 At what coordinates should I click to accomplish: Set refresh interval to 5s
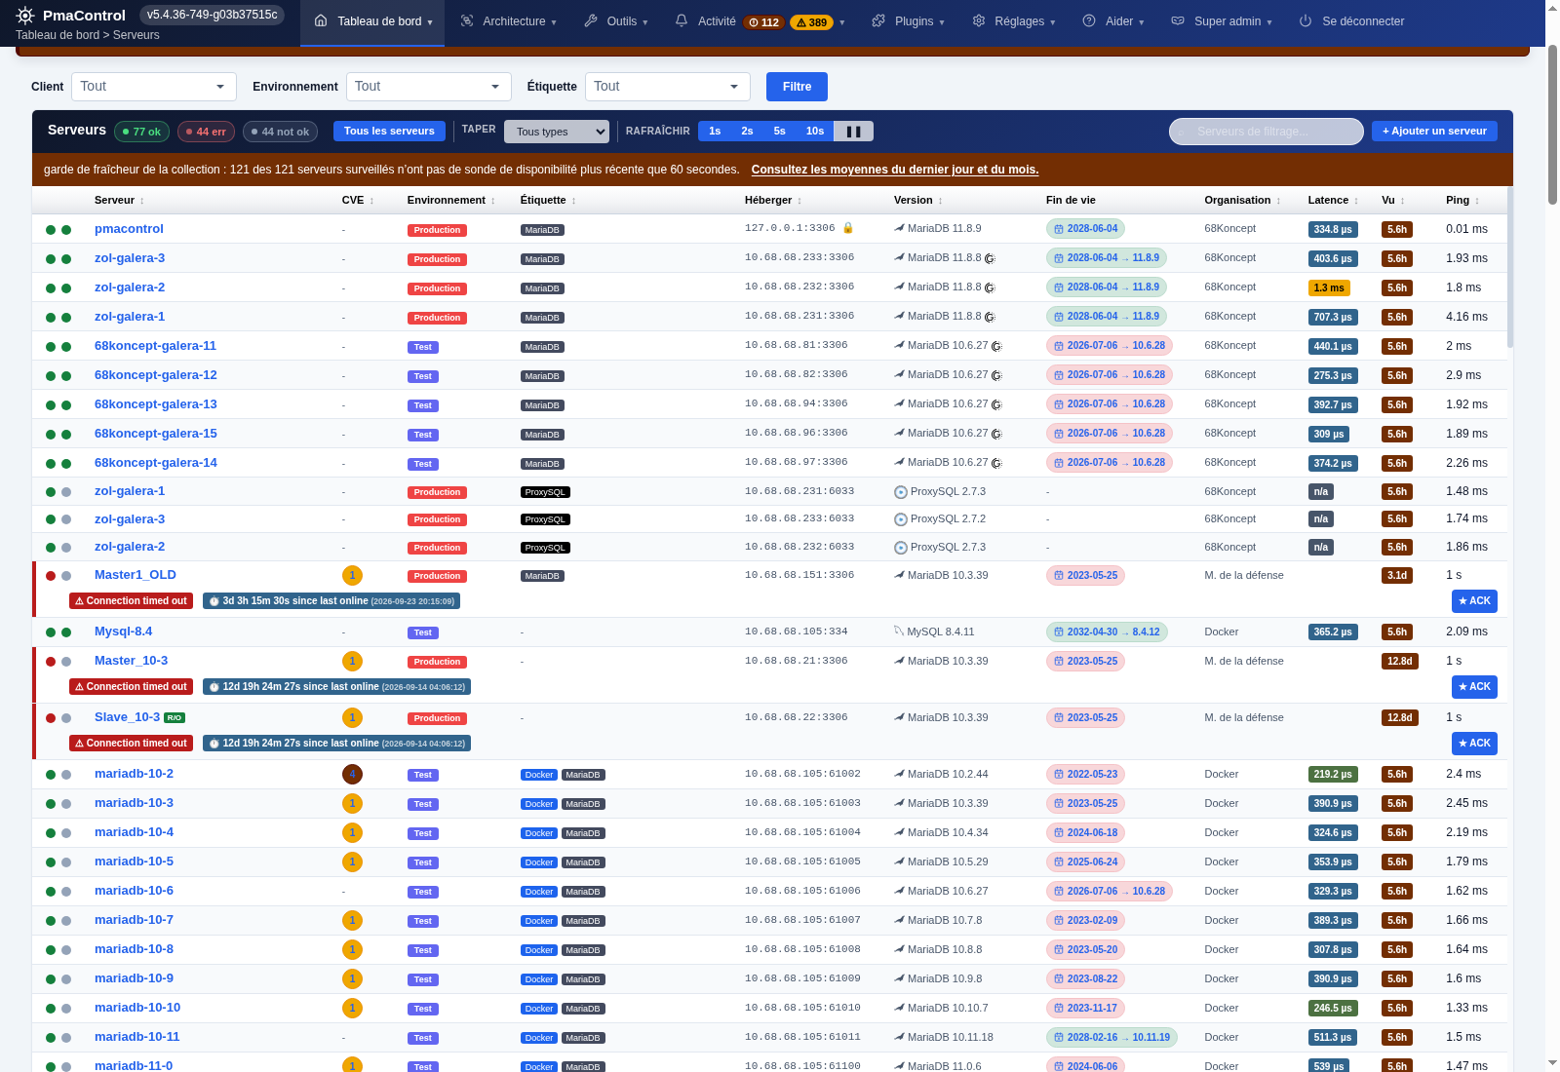point(779,131)
